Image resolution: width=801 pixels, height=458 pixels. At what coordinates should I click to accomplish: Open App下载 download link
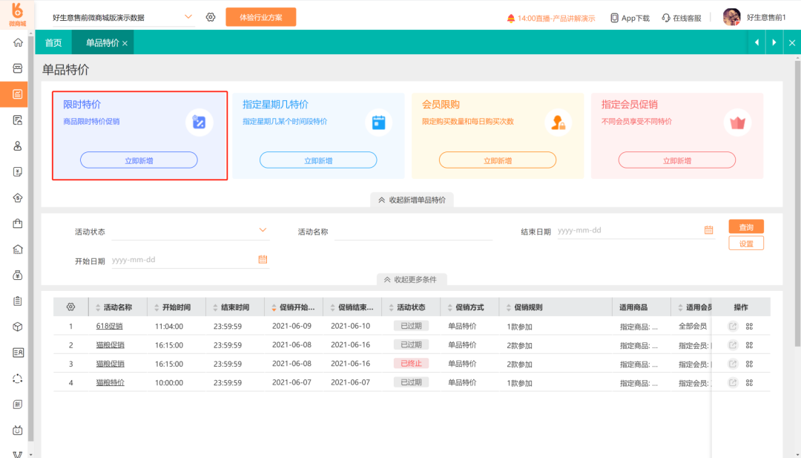[630, 18]
